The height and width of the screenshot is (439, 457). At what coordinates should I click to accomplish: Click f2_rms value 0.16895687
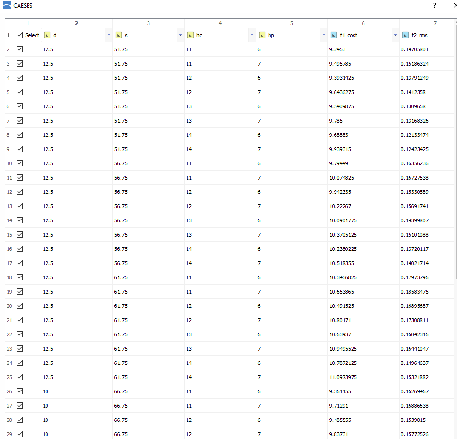(x=414, y=306)
